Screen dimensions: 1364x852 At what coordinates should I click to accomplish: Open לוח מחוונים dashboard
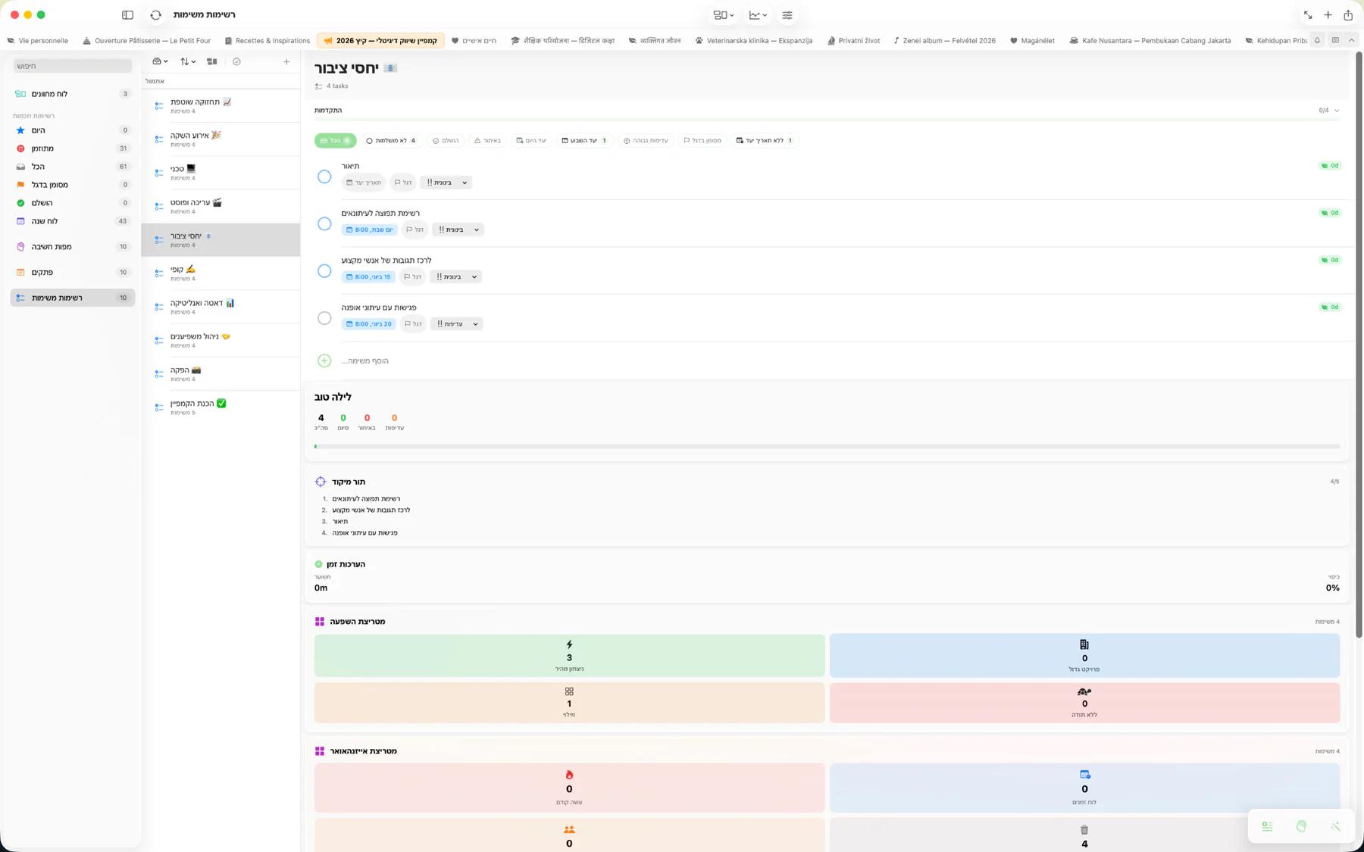point(73,94)
